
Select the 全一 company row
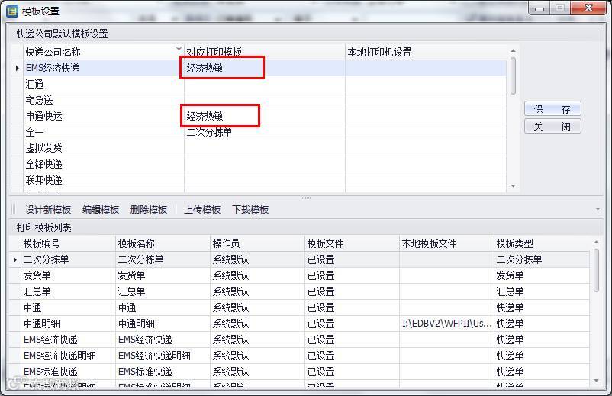tap(259, 132)
